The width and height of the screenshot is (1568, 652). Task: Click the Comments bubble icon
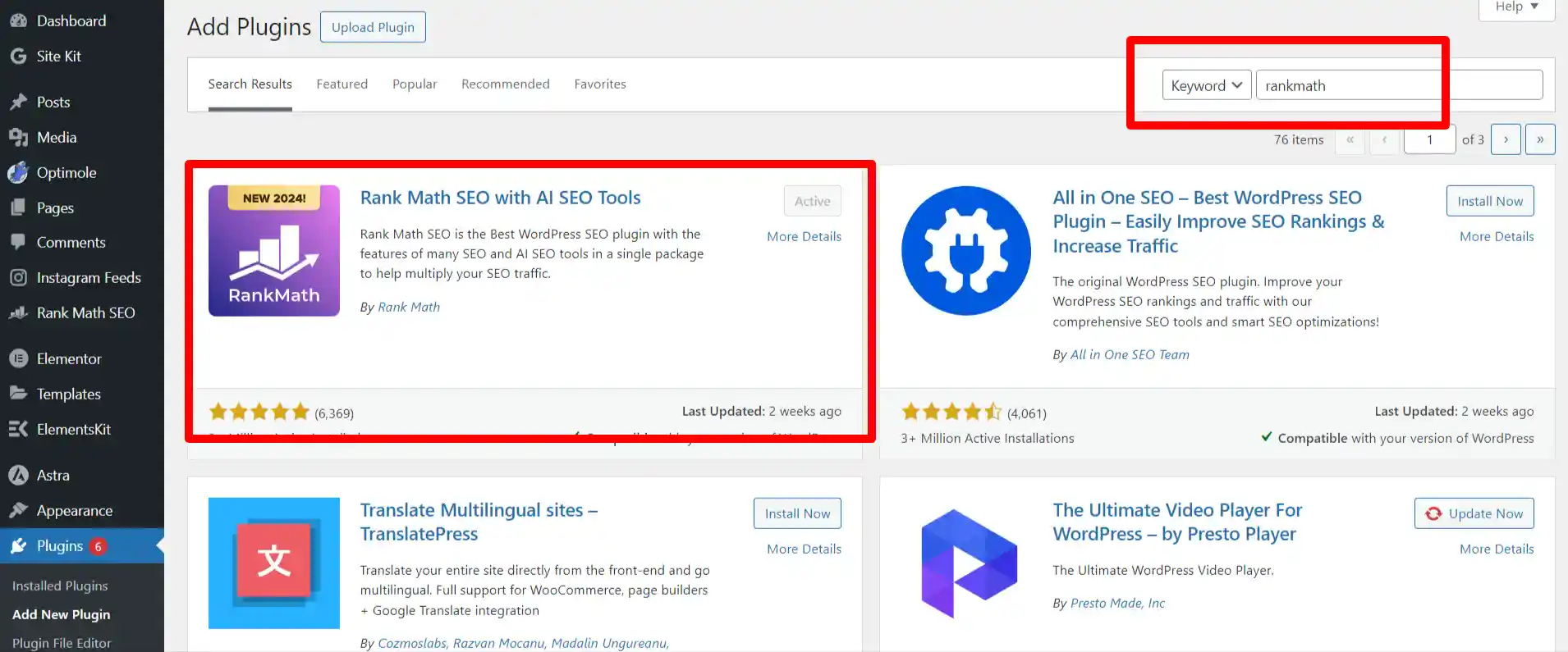18,243
